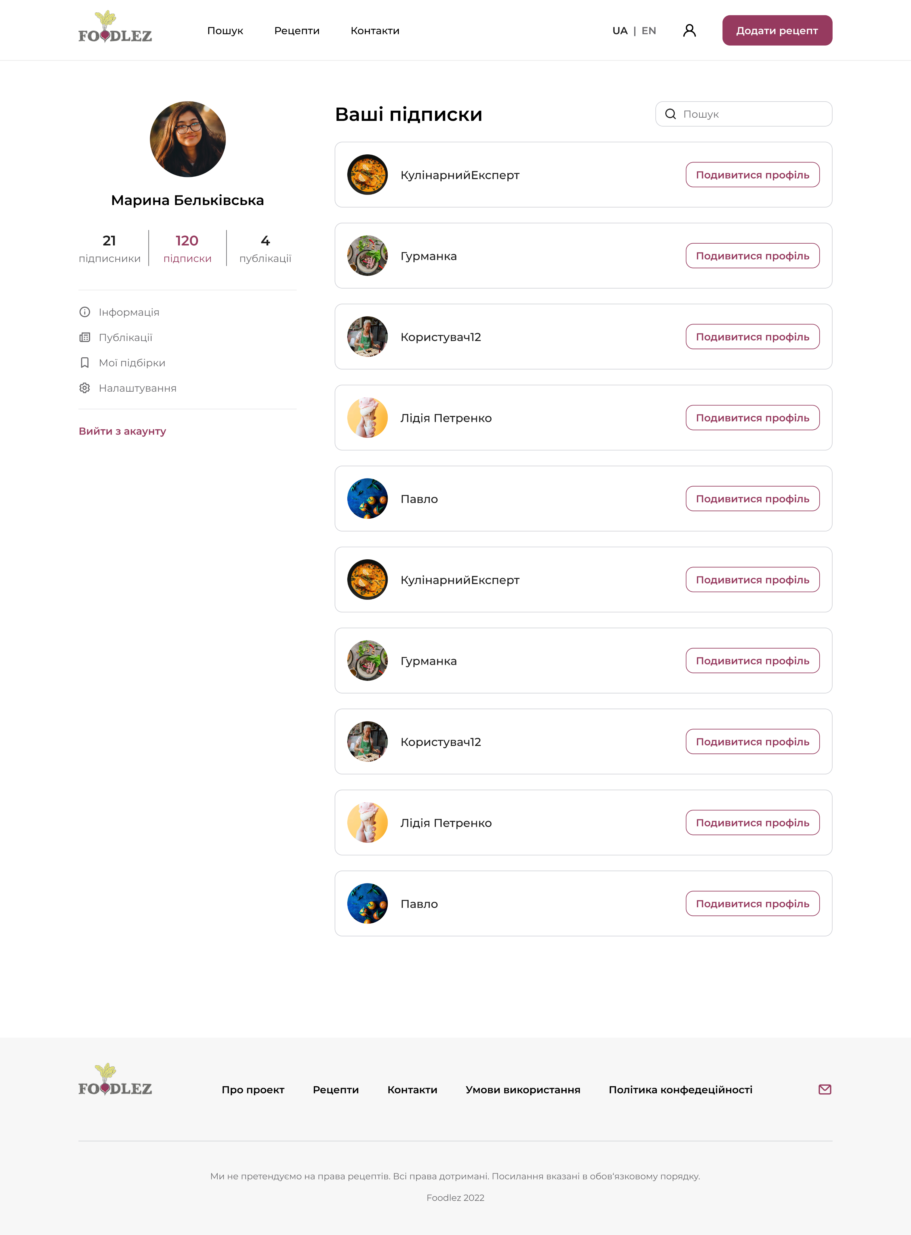Click the Налаштування gear icon
This screenshot has height=1235, width=911.
[x=85, y=388]
